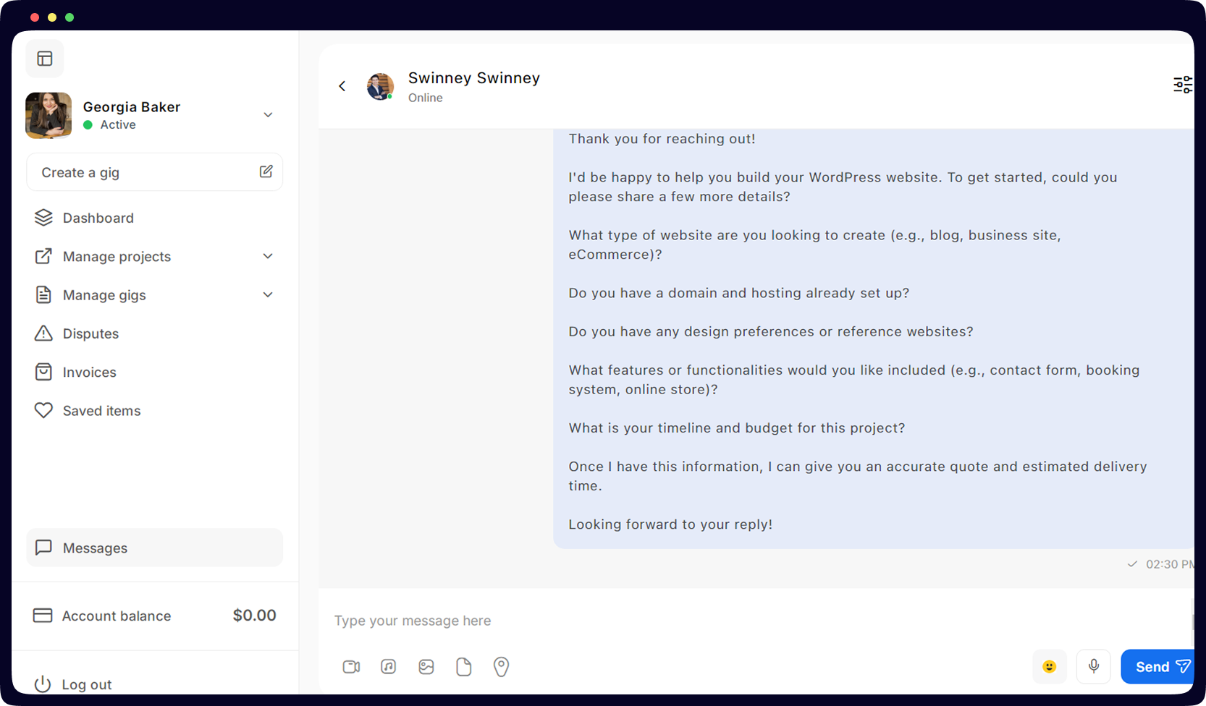Attach an image with the picture icon
Screen dimensions: 1206x706
click(x=426, y=666)
